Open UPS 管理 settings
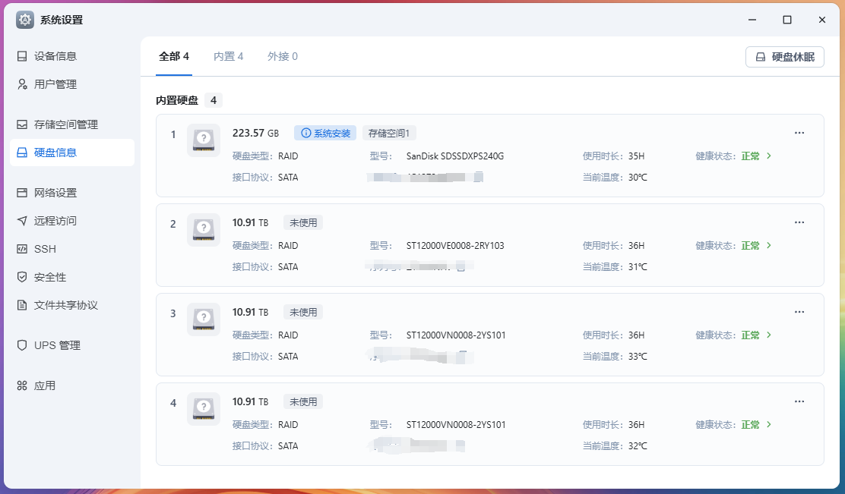The height and width of the screenshot is (494, 845). point(56,345)
